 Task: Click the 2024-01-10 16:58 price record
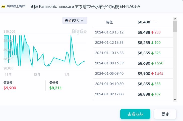point(133,53)
